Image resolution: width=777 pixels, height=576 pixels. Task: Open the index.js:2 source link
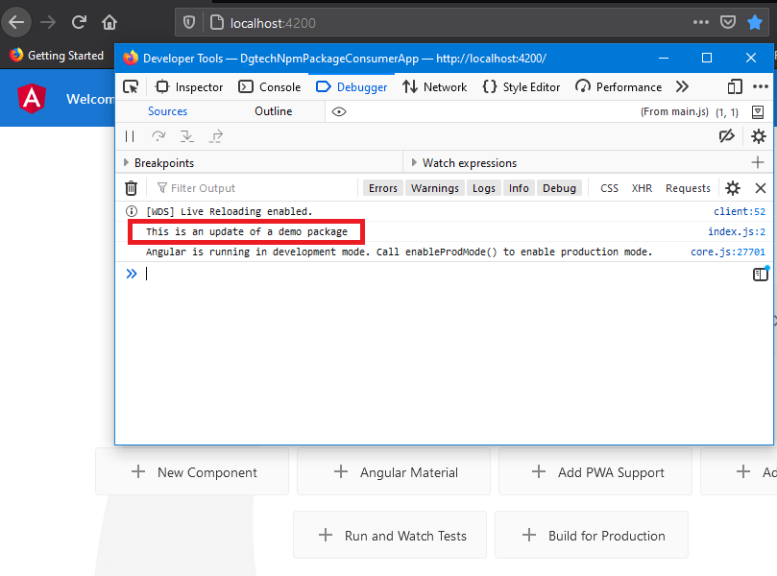736,231
